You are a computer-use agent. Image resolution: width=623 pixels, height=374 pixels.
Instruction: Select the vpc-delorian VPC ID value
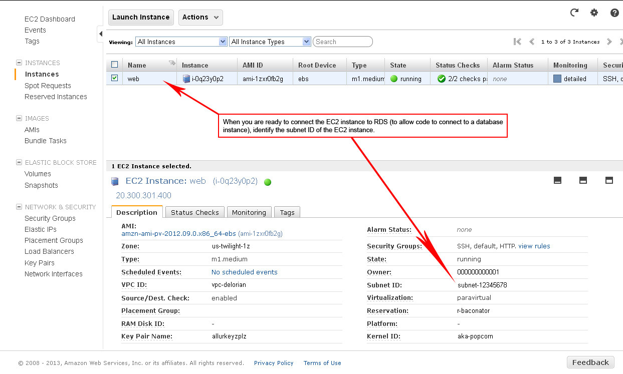229,285
